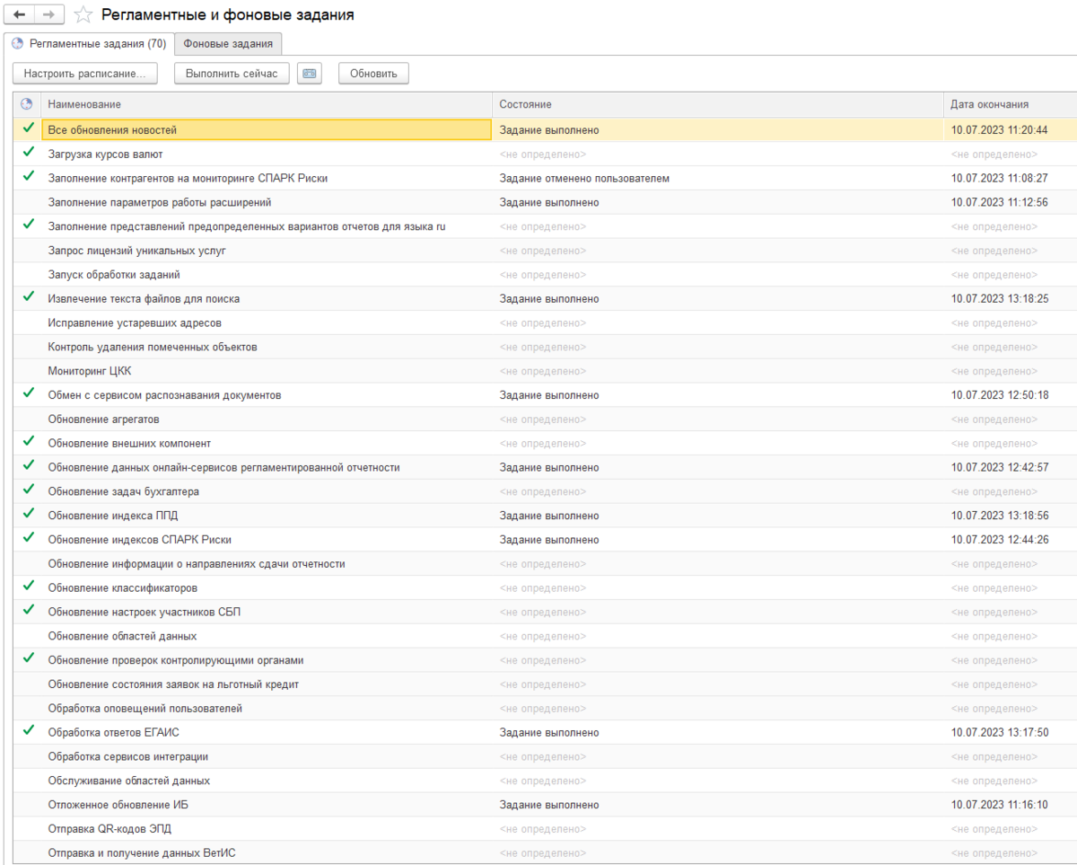Select the Загрузка курсов валют row name
Image resolution: width=1077 pixels, height=865 pixels.
tap(105, 154)
